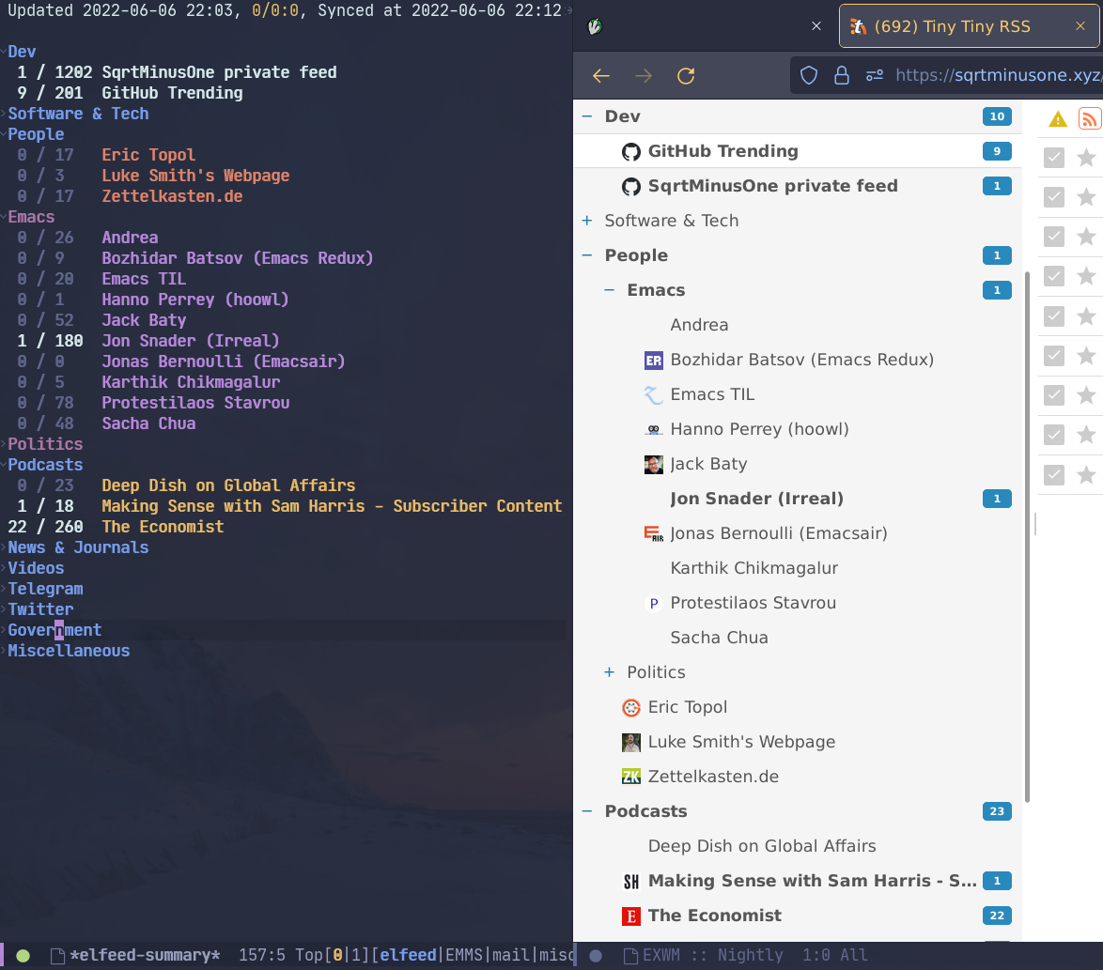Click the address bar showing sqrtminusone.xyz
This screenshot has height=970, width=1103.
(996, 75)
